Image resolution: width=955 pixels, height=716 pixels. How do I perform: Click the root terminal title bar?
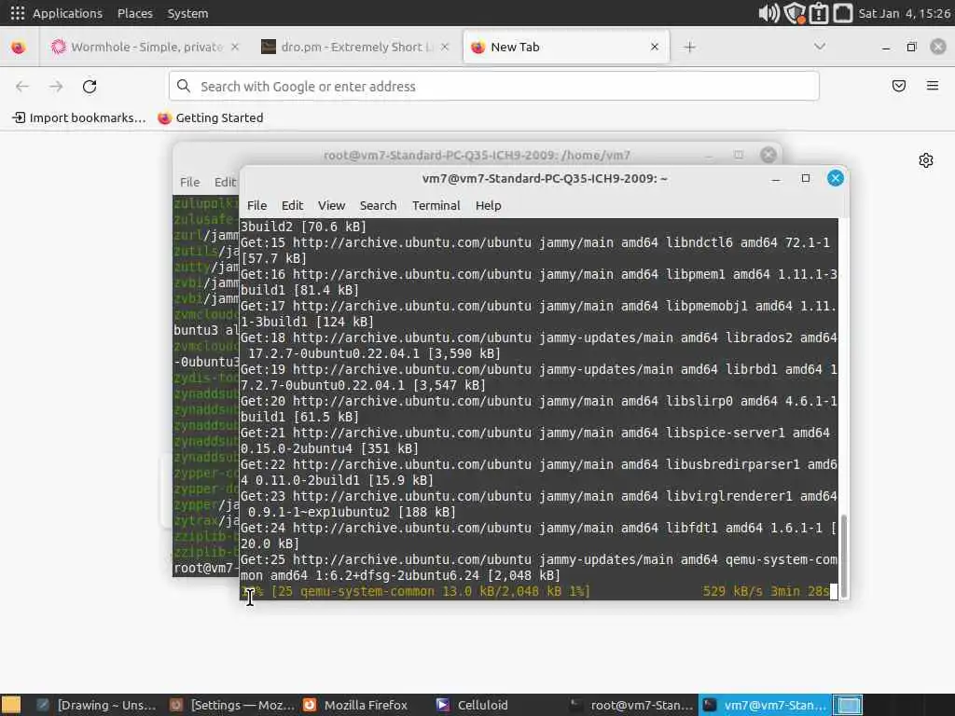pos(477,155)
